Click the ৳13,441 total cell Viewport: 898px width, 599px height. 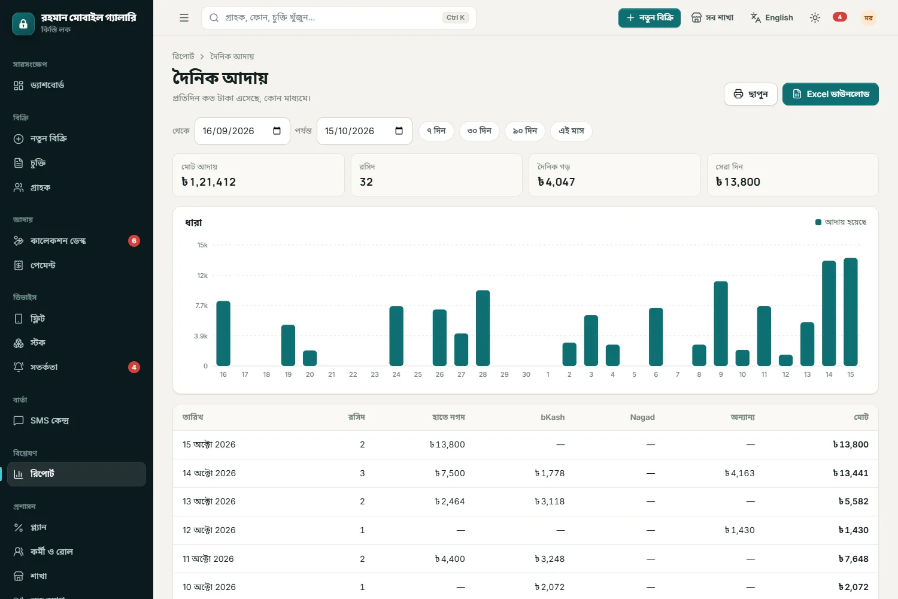pyautogui.click(x=851, y=473)
